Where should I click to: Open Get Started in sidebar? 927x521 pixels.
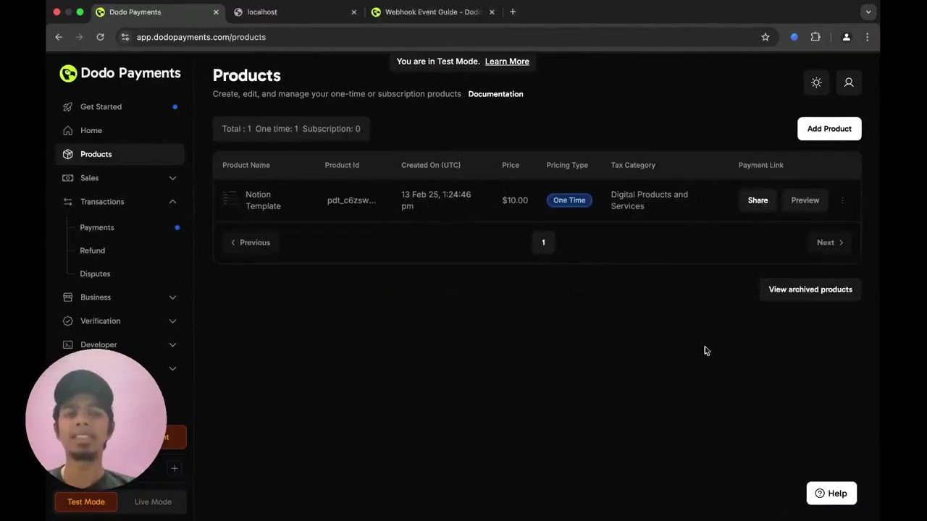[x=120, y=107]
